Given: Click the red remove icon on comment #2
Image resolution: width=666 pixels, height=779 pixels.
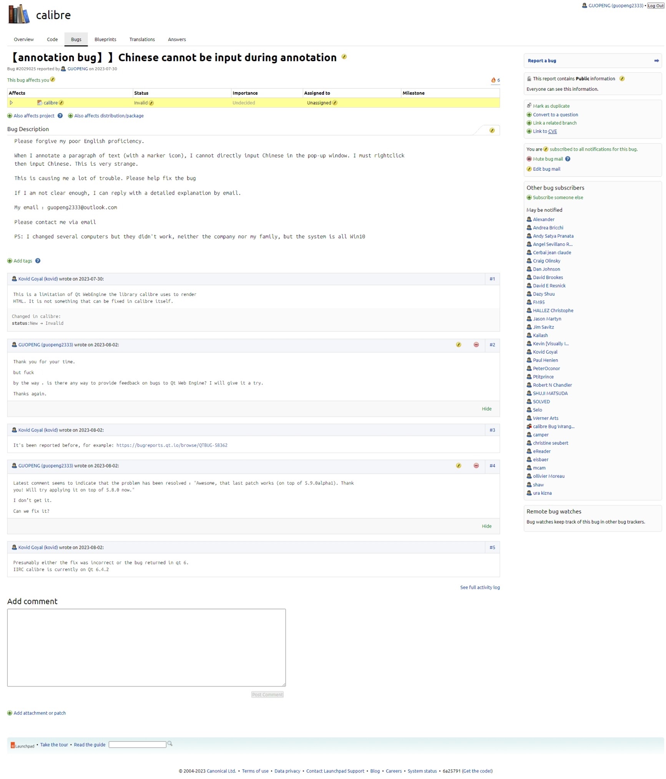Looking at the screenshot, I should pos(476,345).
